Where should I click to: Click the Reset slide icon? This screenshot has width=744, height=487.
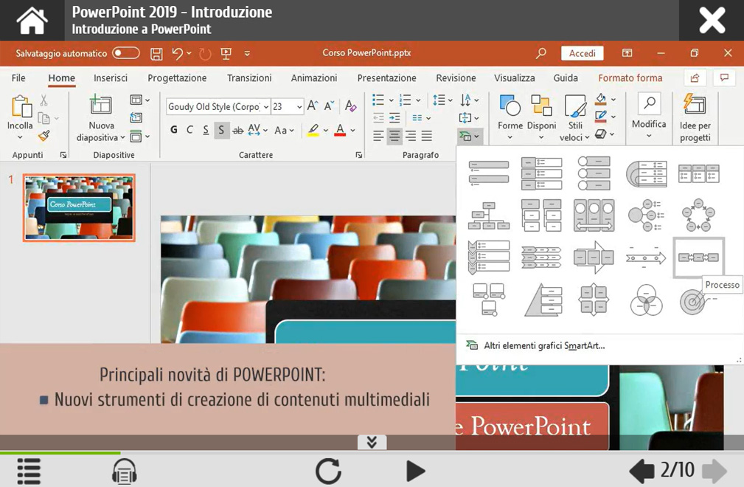[136, 118]
